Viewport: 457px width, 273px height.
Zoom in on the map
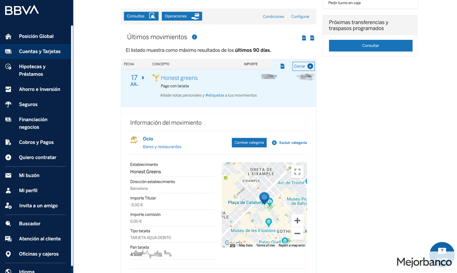pos(297,221)
